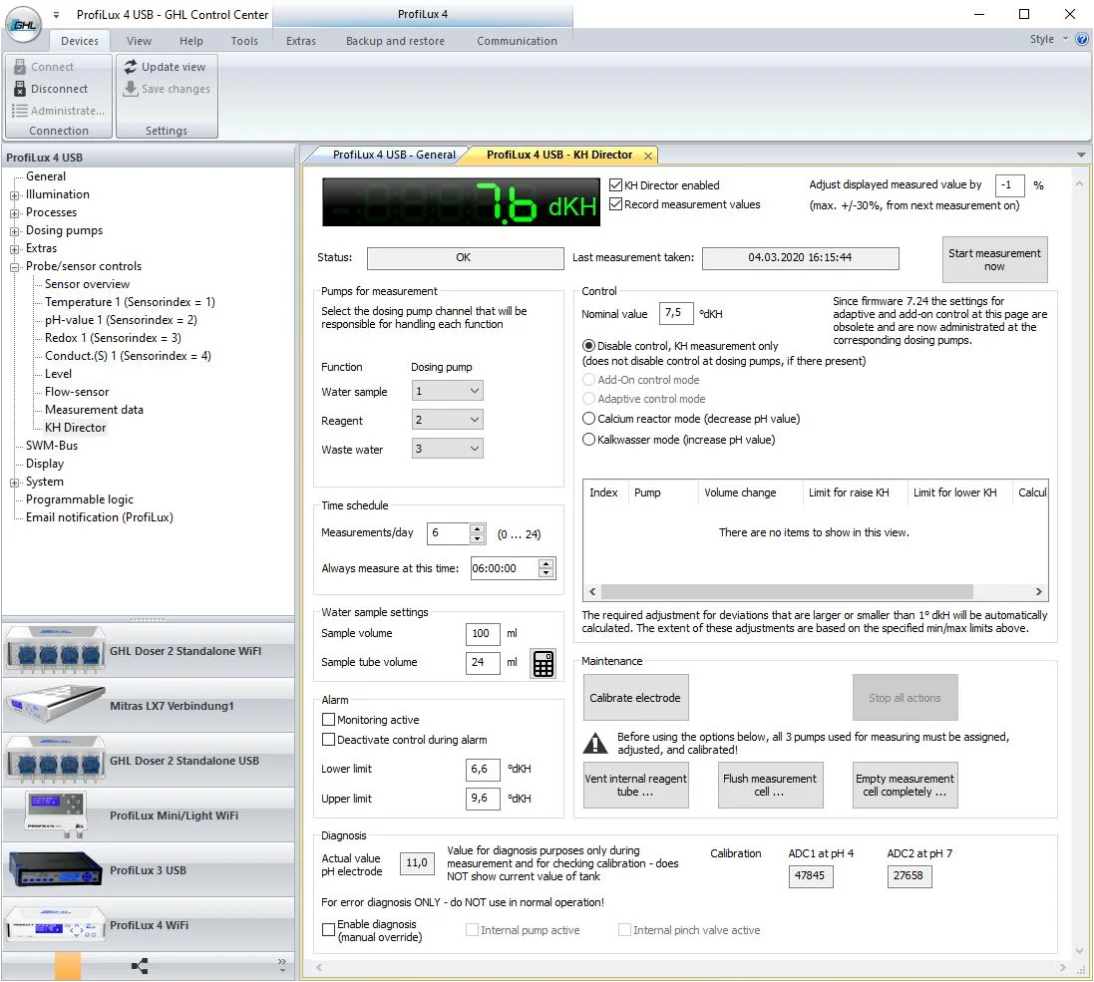The image size is (1094, 982).
Task: Toggle Deactivate control during alarm checkbox
Action: [329, 740]
